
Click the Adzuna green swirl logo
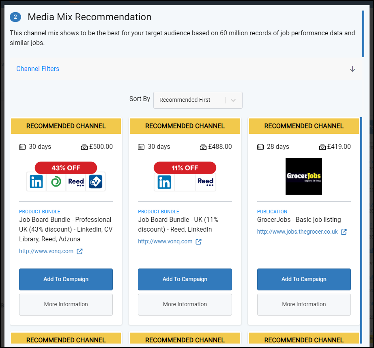point(56,182)
